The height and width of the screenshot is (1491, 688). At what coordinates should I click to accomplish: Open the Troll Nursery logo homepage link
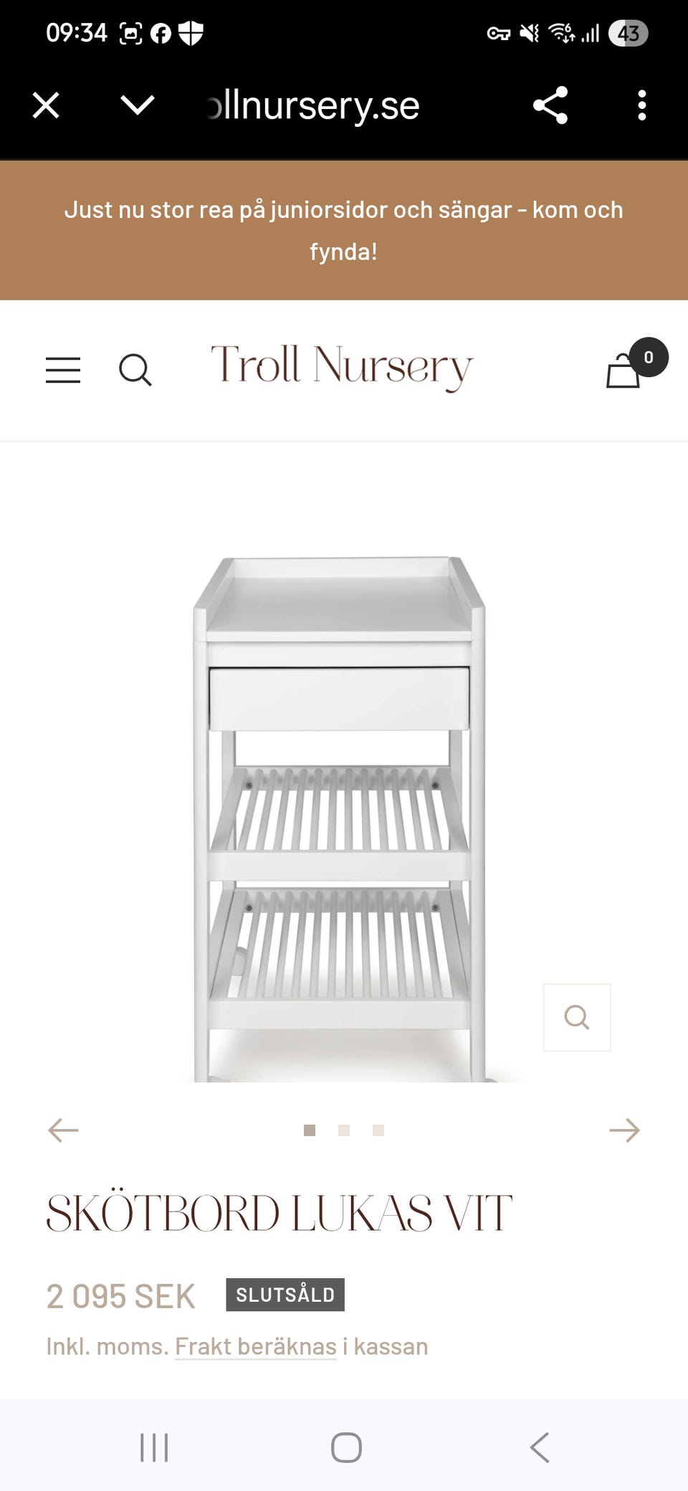pos(342,368)
